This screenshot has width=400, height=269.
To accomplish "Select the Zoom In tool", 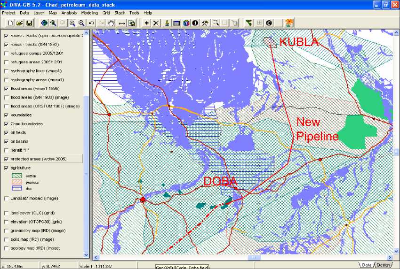I will click(72, 23).
